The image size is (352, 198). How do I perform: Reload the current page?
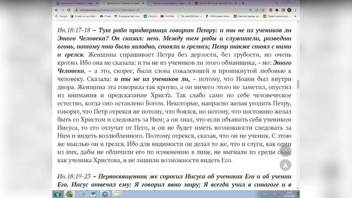tap(69, 10)
